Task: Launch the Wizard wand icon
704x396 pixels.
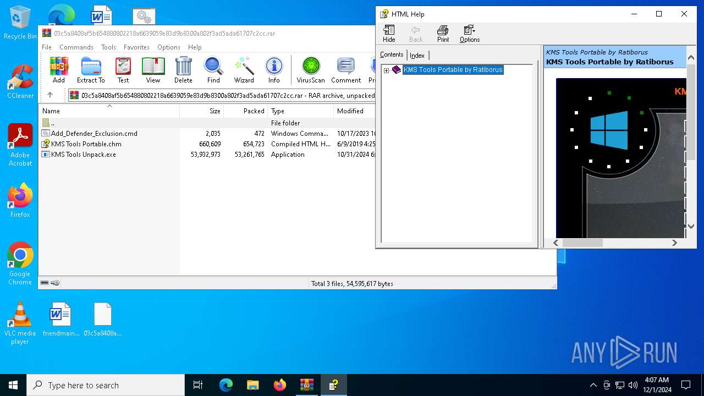Action: 244,70
